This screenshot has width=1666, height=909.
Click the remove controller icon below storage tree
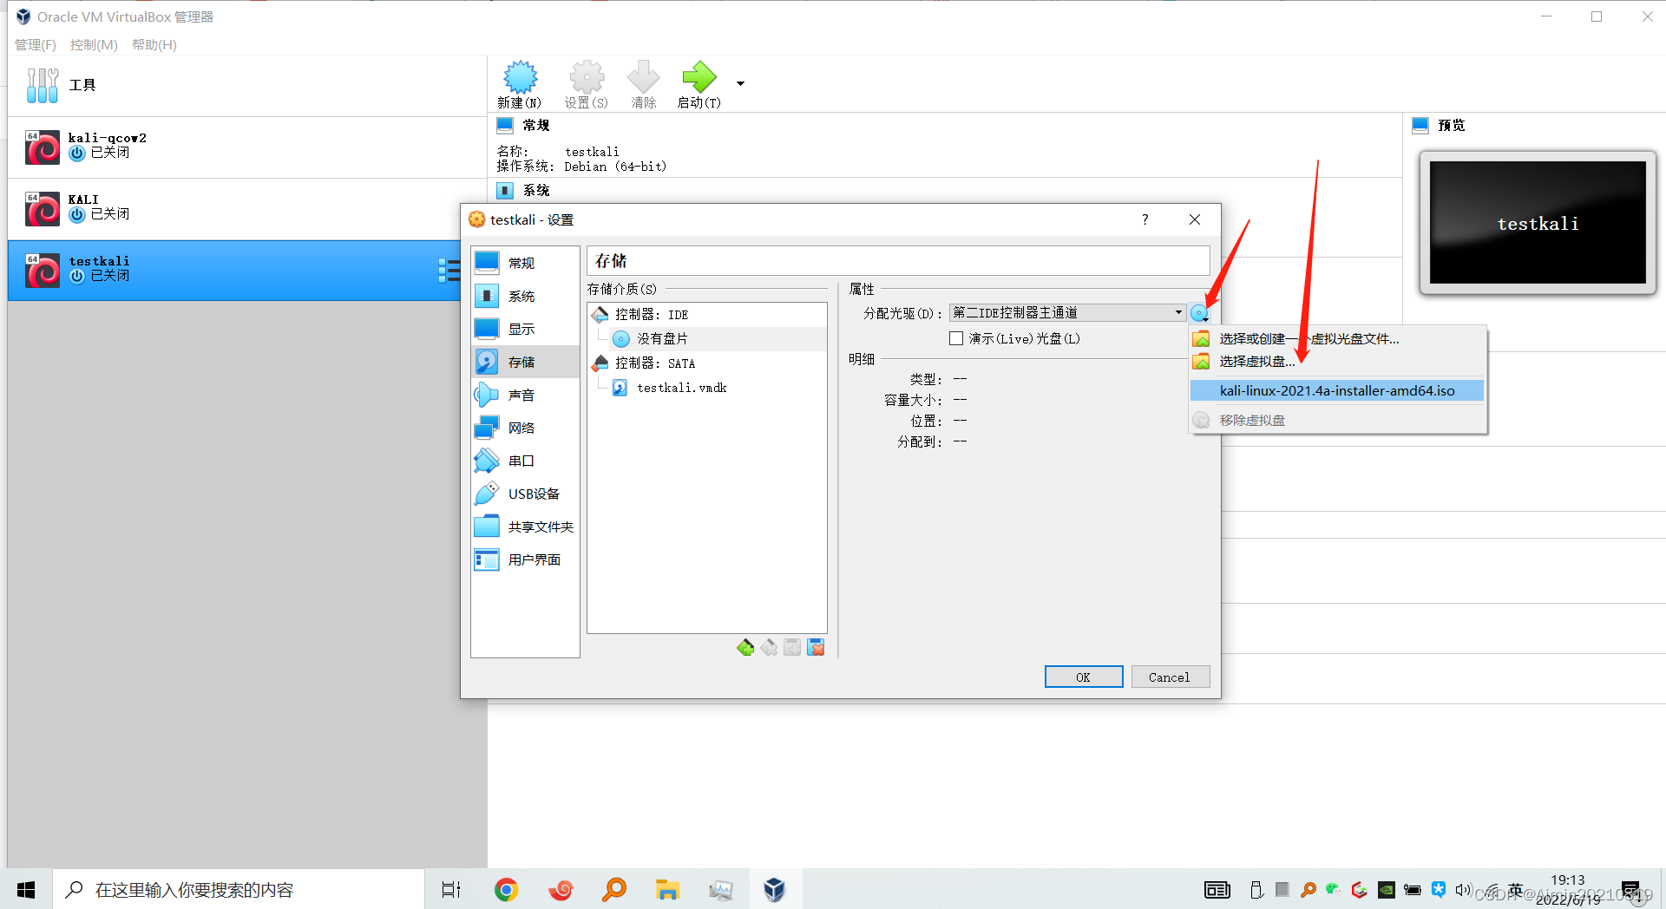(769, 647)
